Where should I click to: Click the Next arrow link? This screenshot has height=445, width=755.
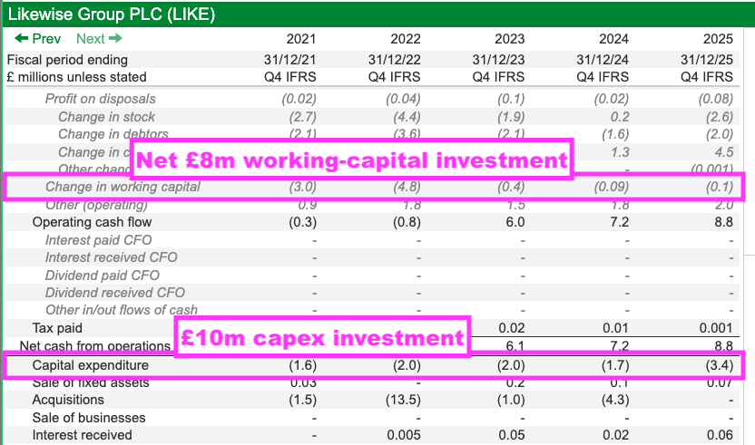99,38
